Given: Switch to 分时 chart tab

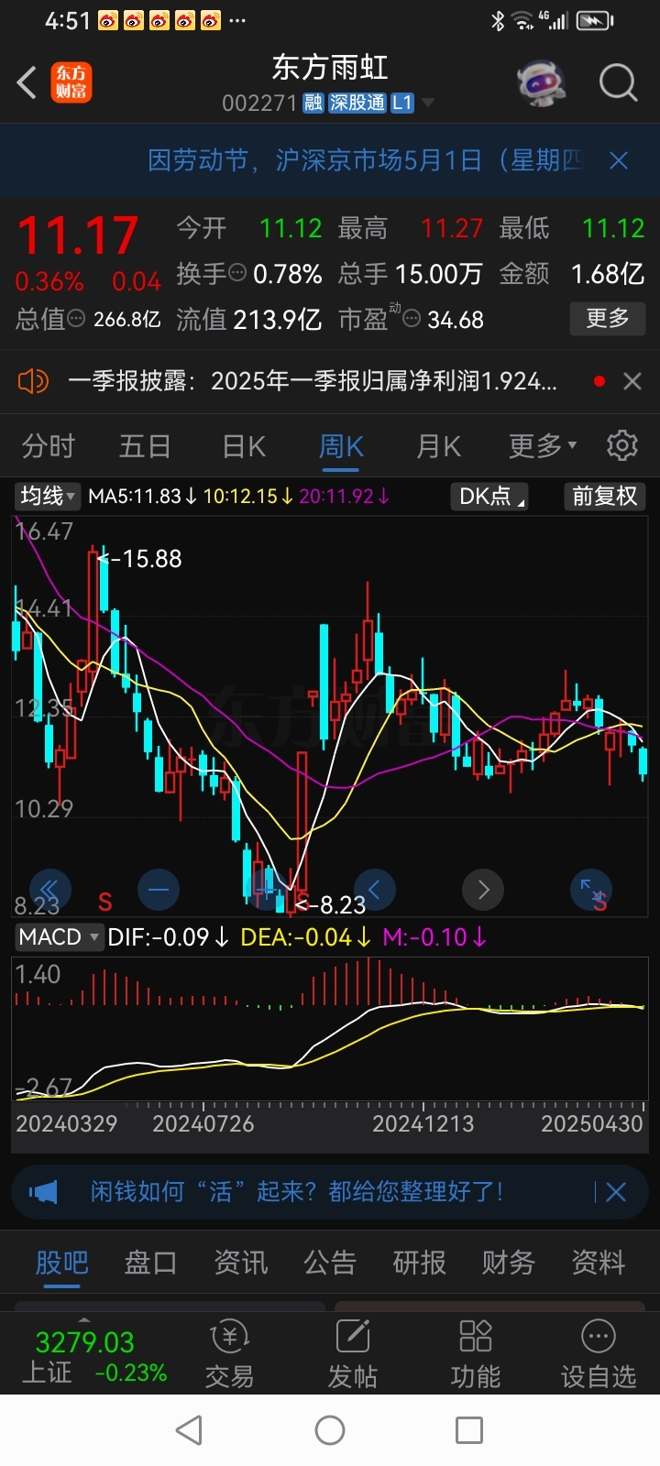Looking at the screenshot, I should click(x=49, y=446).
